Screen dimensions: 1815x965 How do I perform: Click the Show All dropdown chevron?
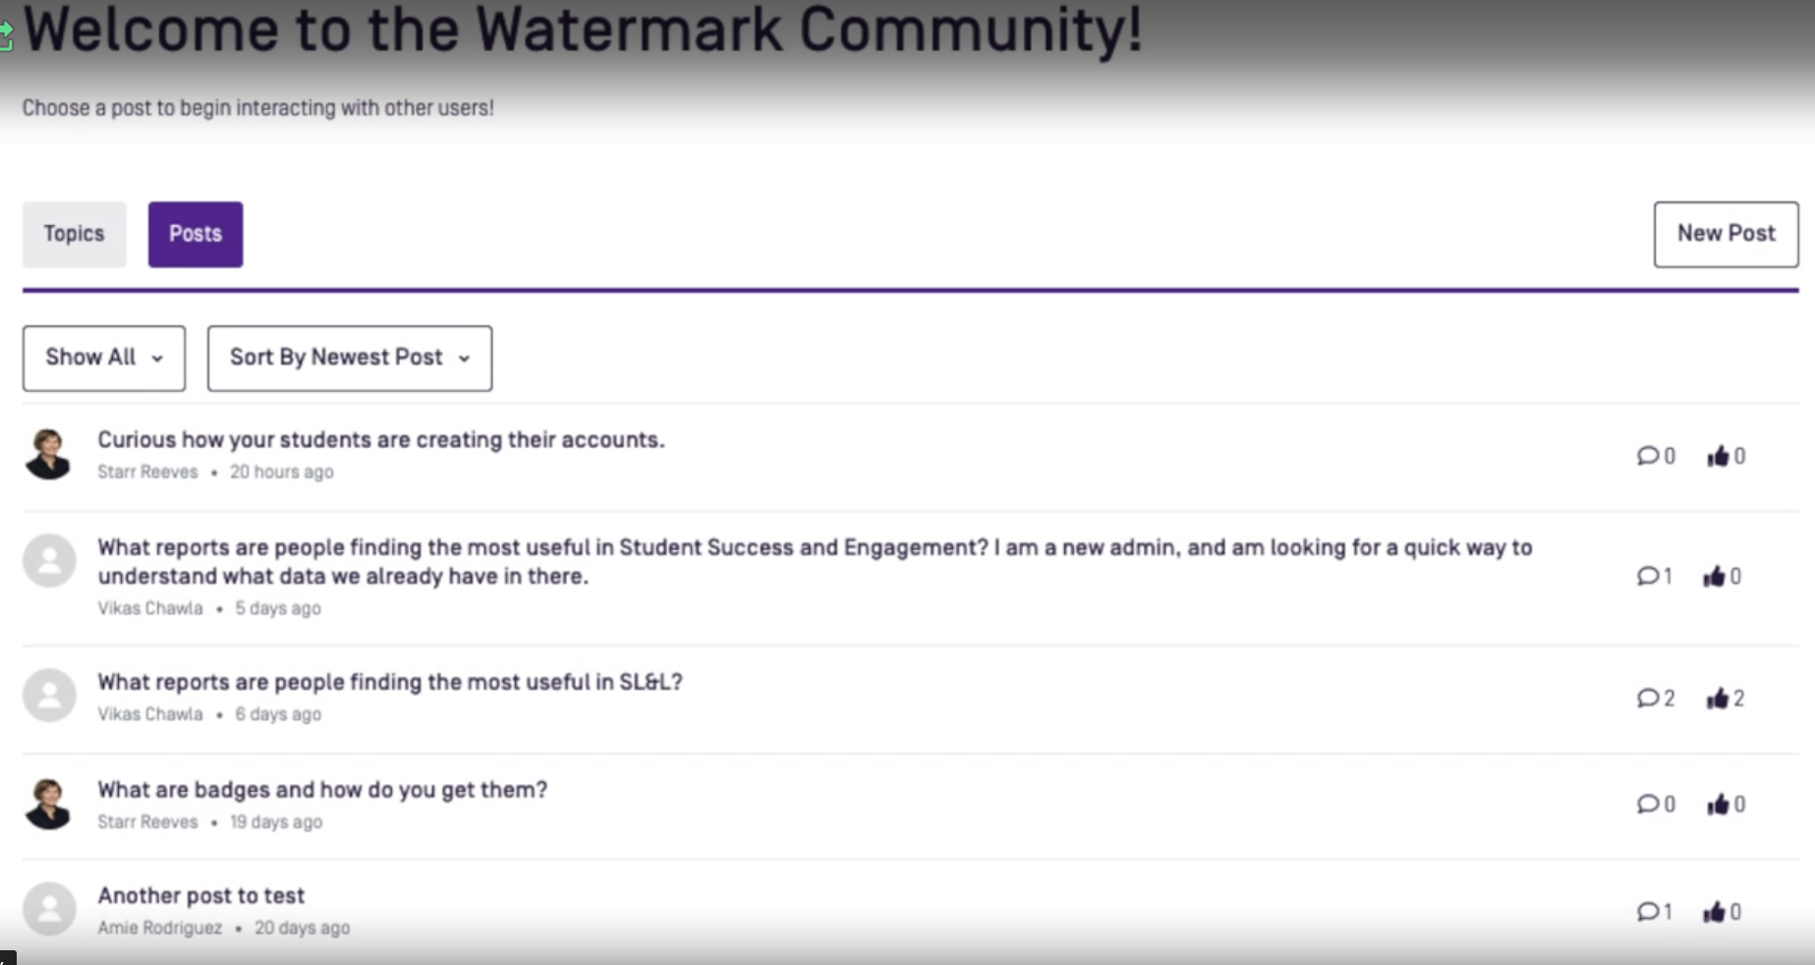(x=157, y=359)
